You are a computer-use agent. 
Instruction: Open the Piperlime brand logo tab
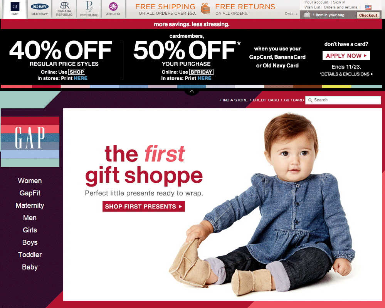89,9
